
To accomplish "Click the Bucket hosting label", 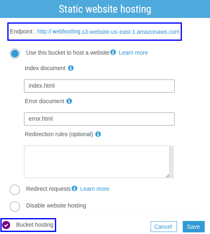I will [x=35, y=225].
